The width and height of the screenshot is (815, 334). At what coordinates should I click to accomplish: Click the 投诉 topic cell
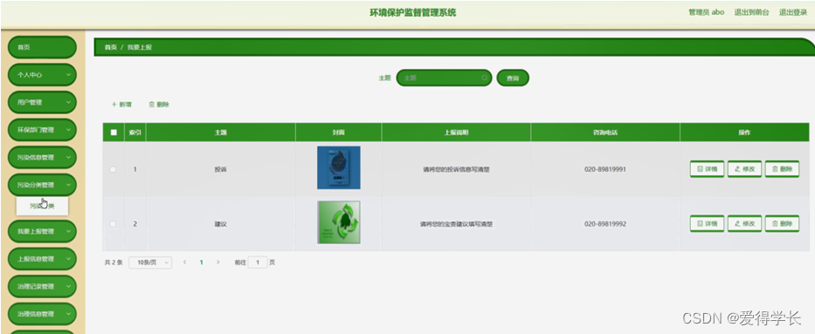tap(220, 169)
